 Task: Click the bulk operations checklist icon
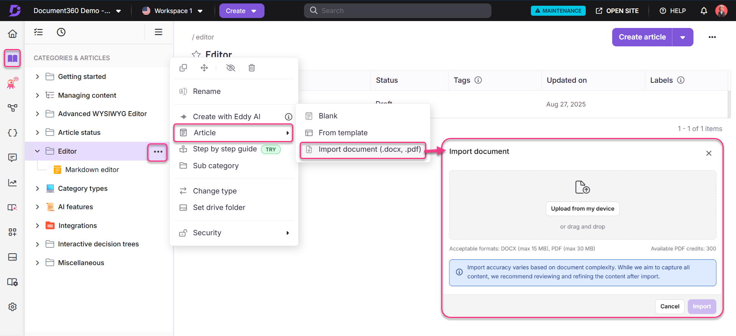tap(38, 32)
